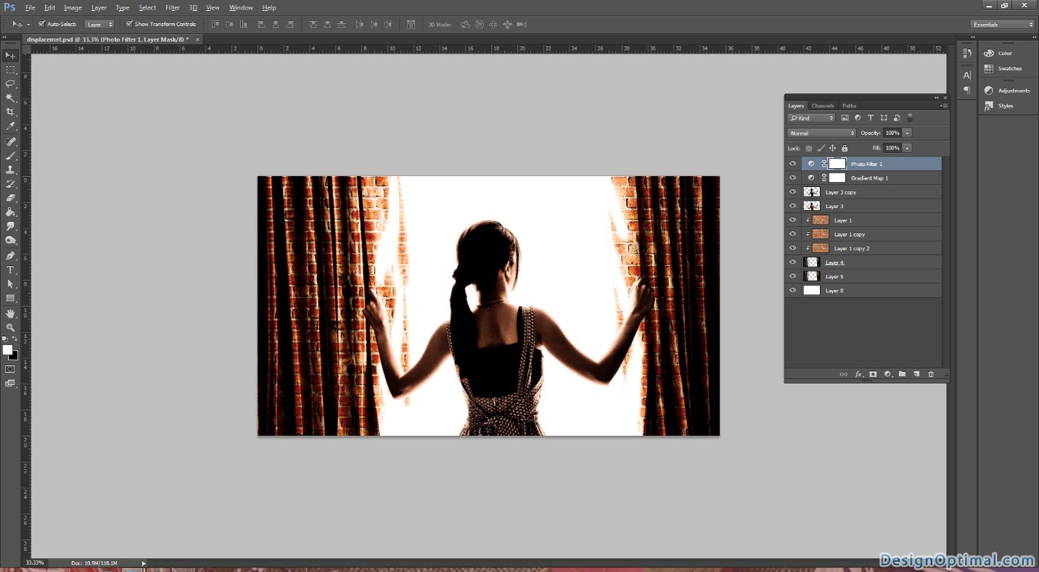Click the Opacity value field
1039x572 pixels.
click(892, 133)
